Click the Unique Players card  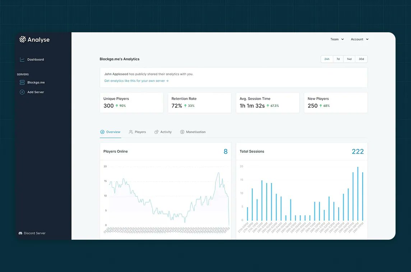pos(131,103)
